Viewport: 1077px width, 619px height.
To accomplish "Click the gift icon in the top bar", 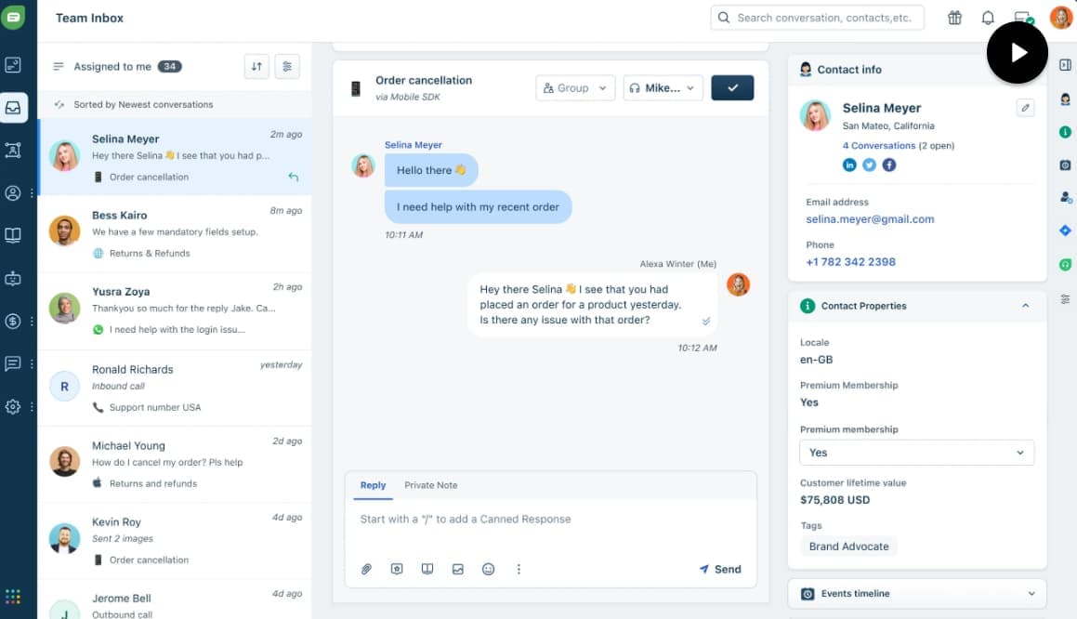I will click(x=954, y=17).
